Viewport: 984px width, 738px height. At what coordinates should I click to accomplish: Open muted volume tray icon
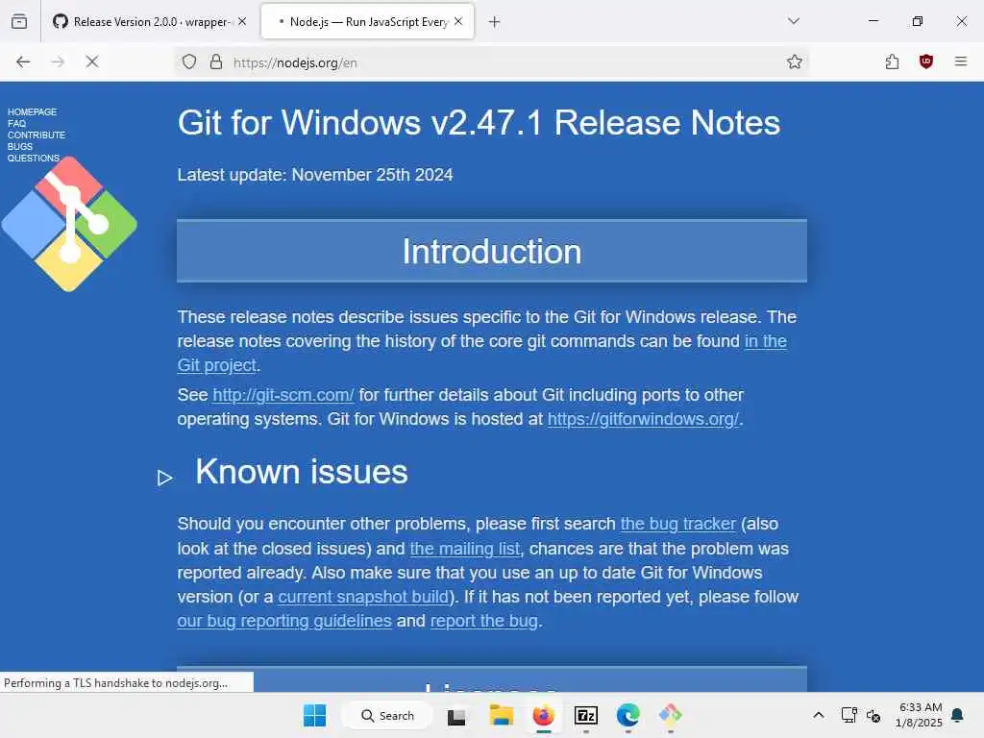873,715
